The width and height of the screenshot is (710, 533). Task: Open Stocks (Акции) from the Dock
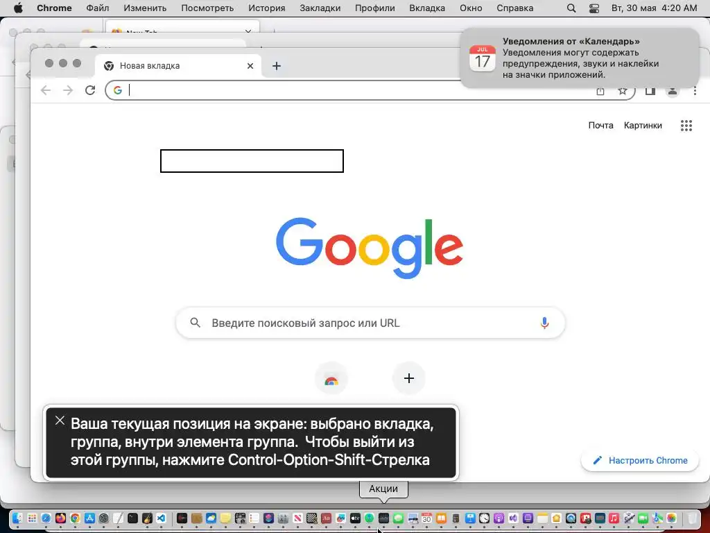[x=383, y=518]
